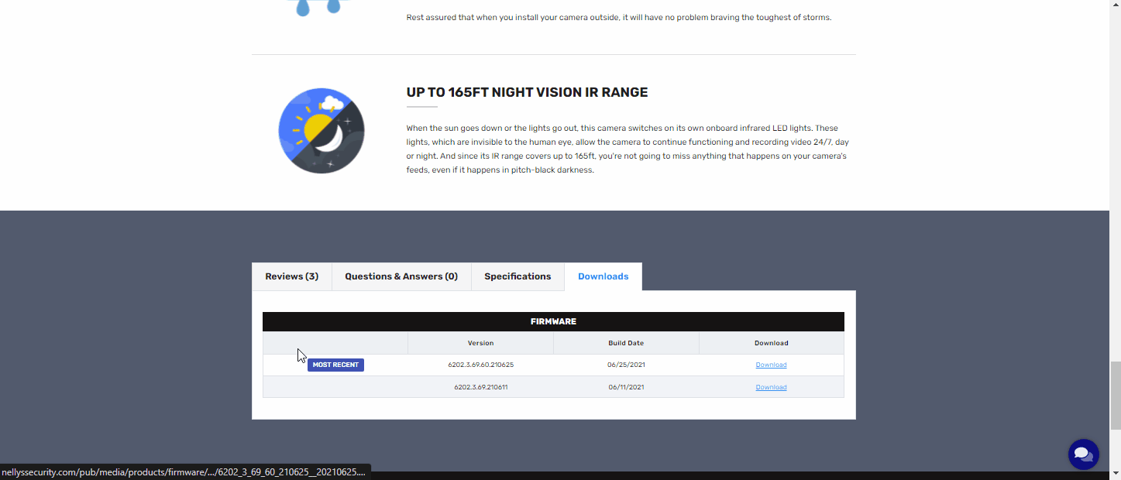Click the Download column header

tap(771, 343)
